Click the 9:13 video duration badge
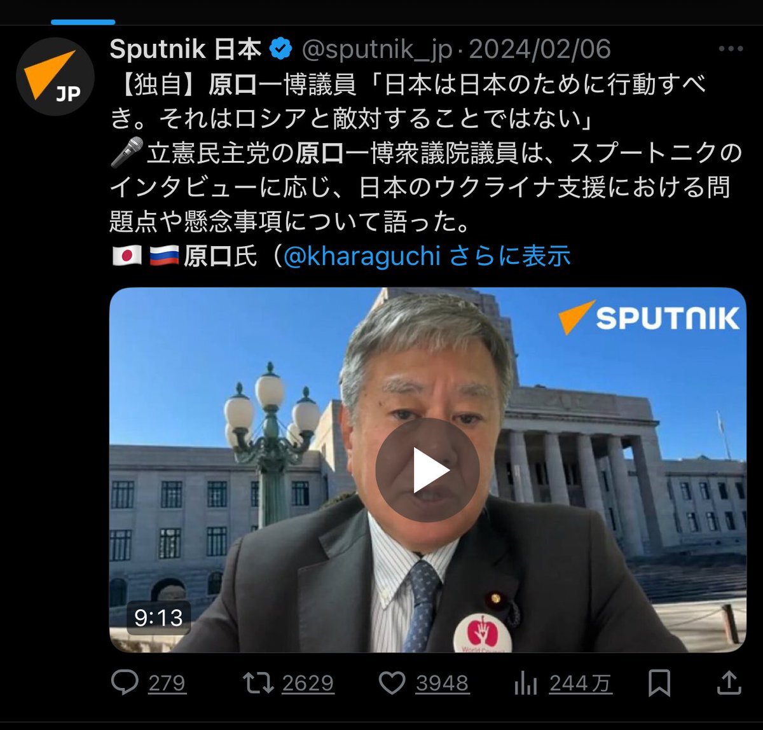The image size is (763, 730). coord(158,617)
